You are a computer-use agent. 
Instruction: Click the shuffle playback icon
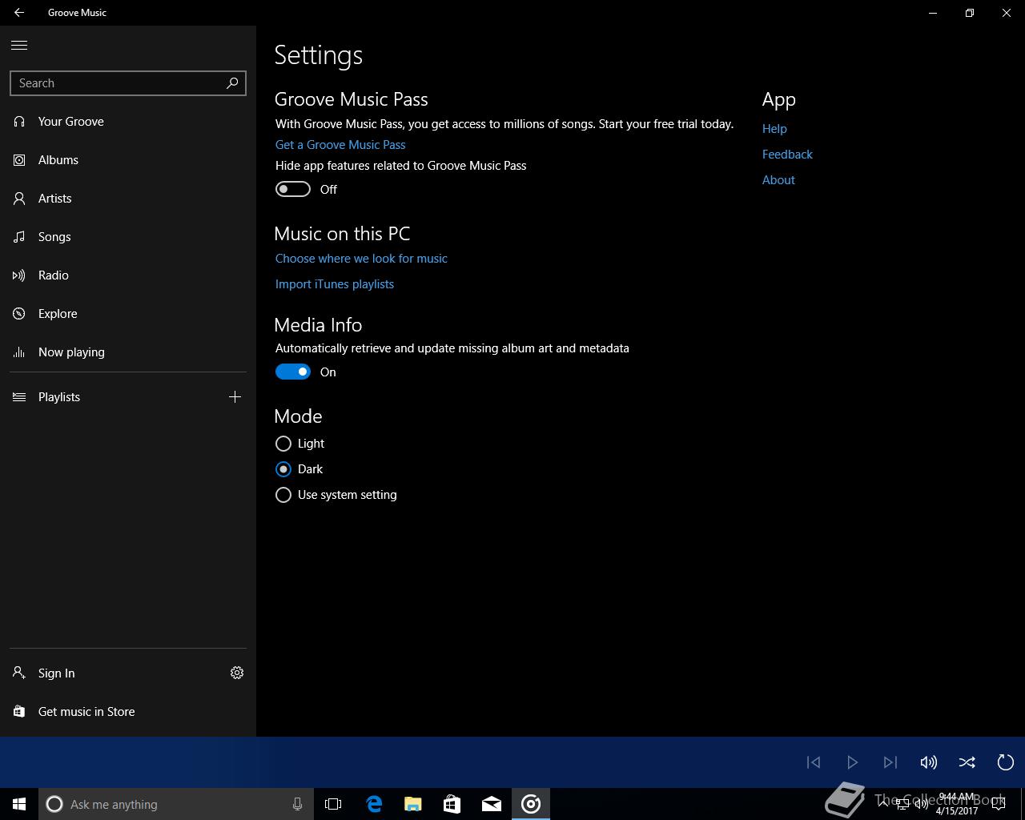point(967,762)
